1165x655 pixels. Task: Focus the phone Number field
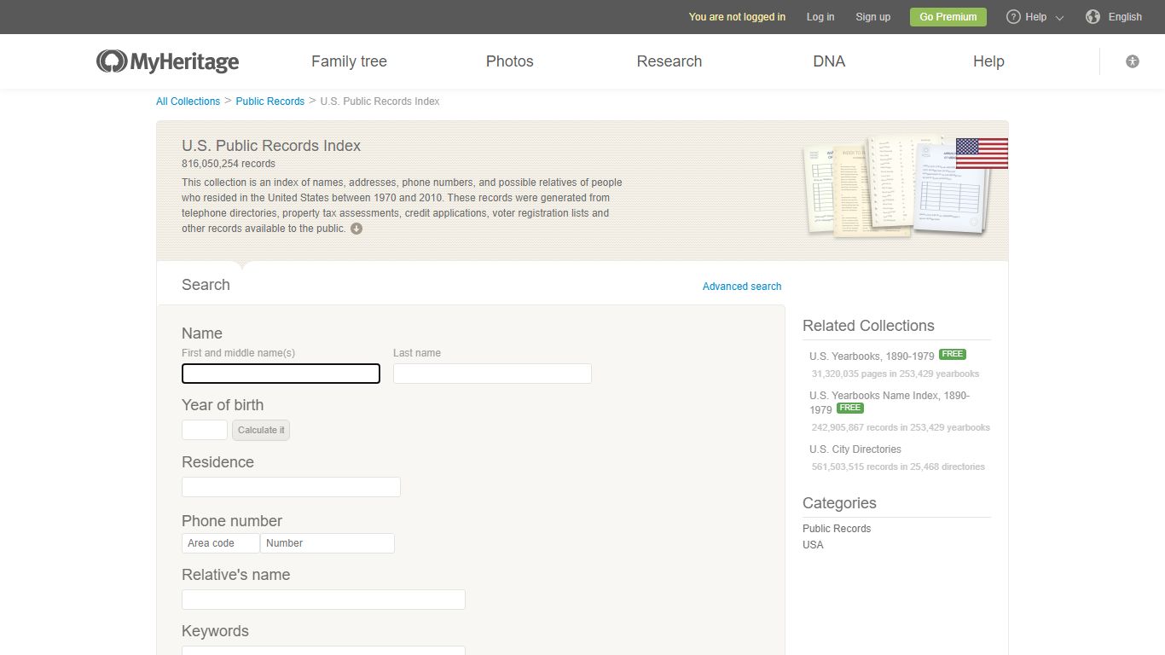coord(327,543)
